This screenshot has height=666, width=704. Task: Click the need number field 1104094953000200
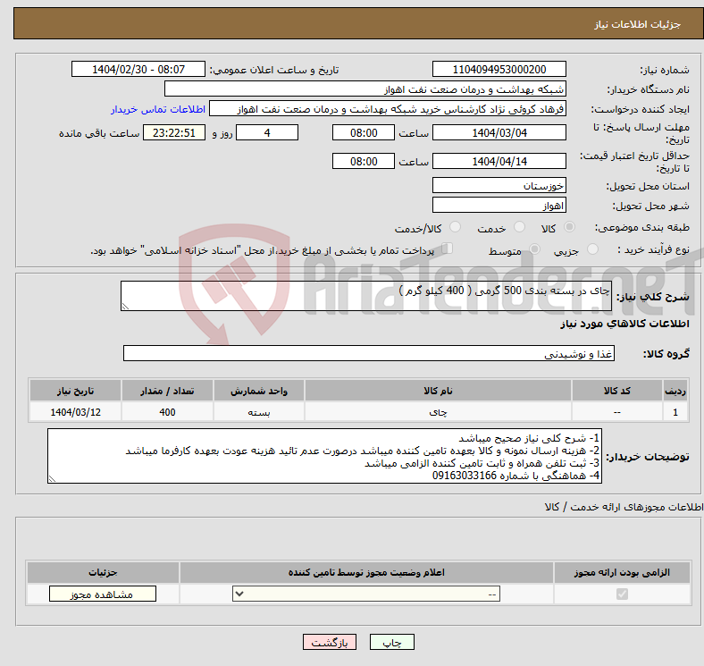click(x=499, y=70)
